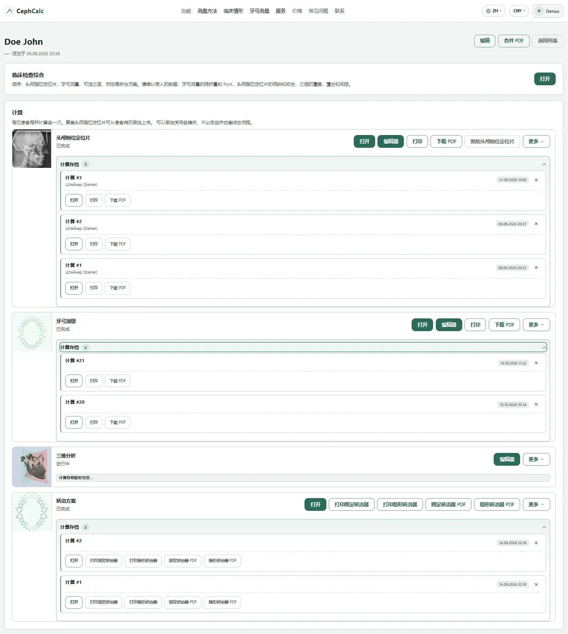
Task: Download PDF of 计算 #3
Action: click(118, 200)
